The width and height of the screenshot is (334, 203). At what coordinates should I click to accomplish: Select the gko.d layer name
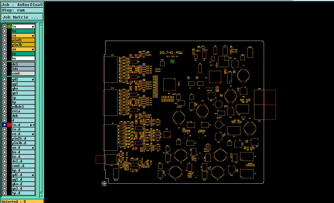pyautogui.click(x=23, y=184)
